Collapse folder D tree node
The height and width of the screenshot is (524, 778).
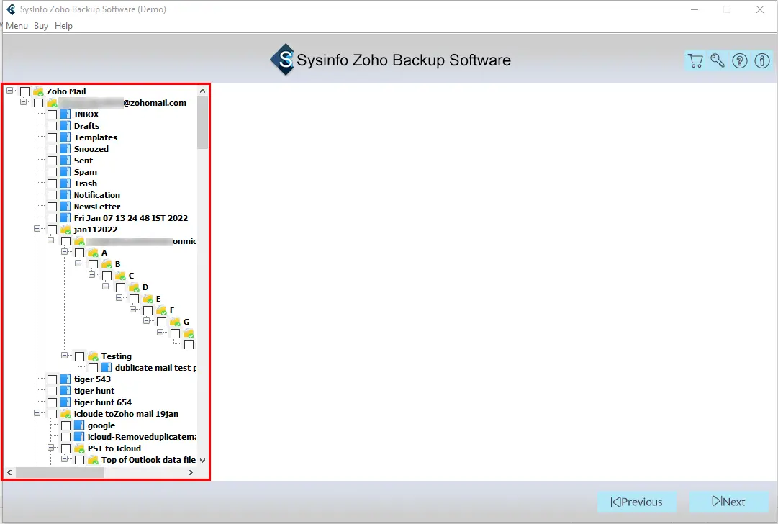point(105,286)
